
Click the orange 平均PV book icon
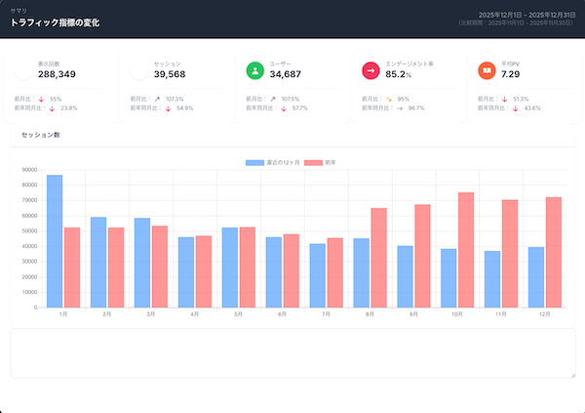point(486,70)
